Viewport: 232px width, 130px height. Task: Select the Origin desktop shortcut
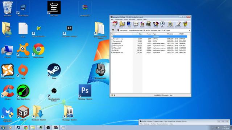(23, 71)
